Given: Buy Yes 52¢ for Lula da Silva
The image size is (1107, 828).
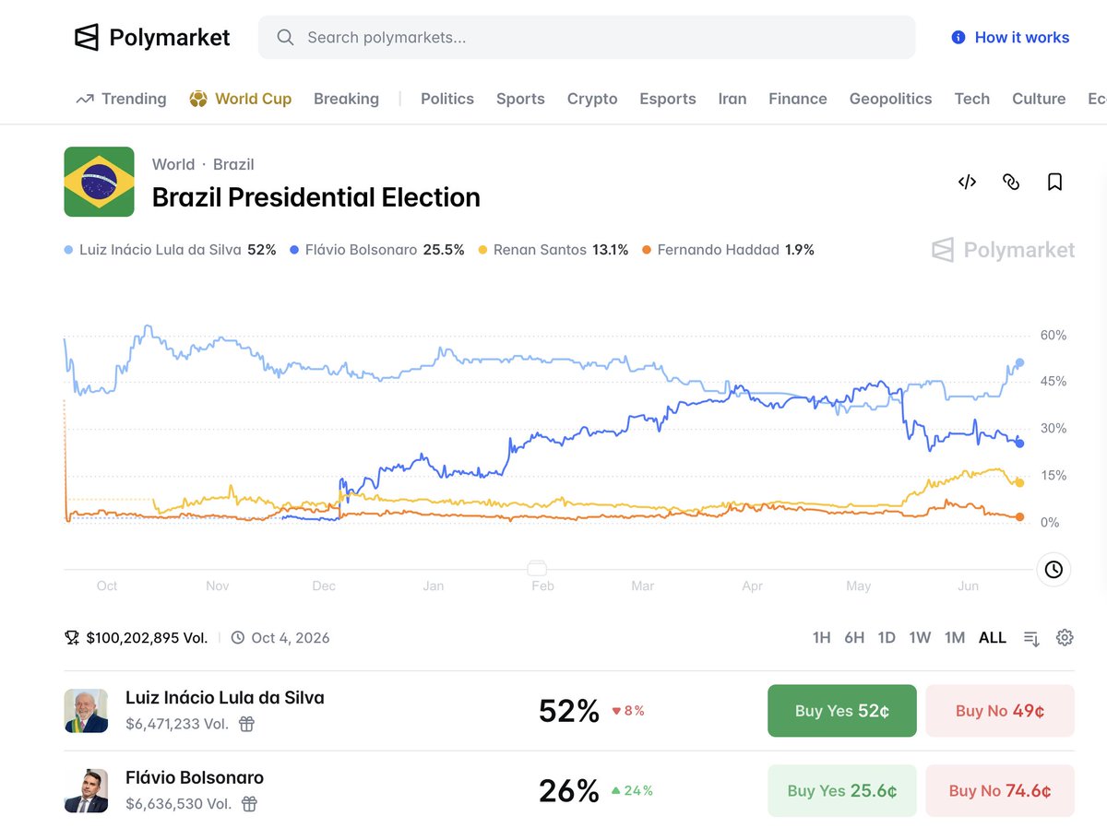Looking at the screenshot, I should point(842,711).
